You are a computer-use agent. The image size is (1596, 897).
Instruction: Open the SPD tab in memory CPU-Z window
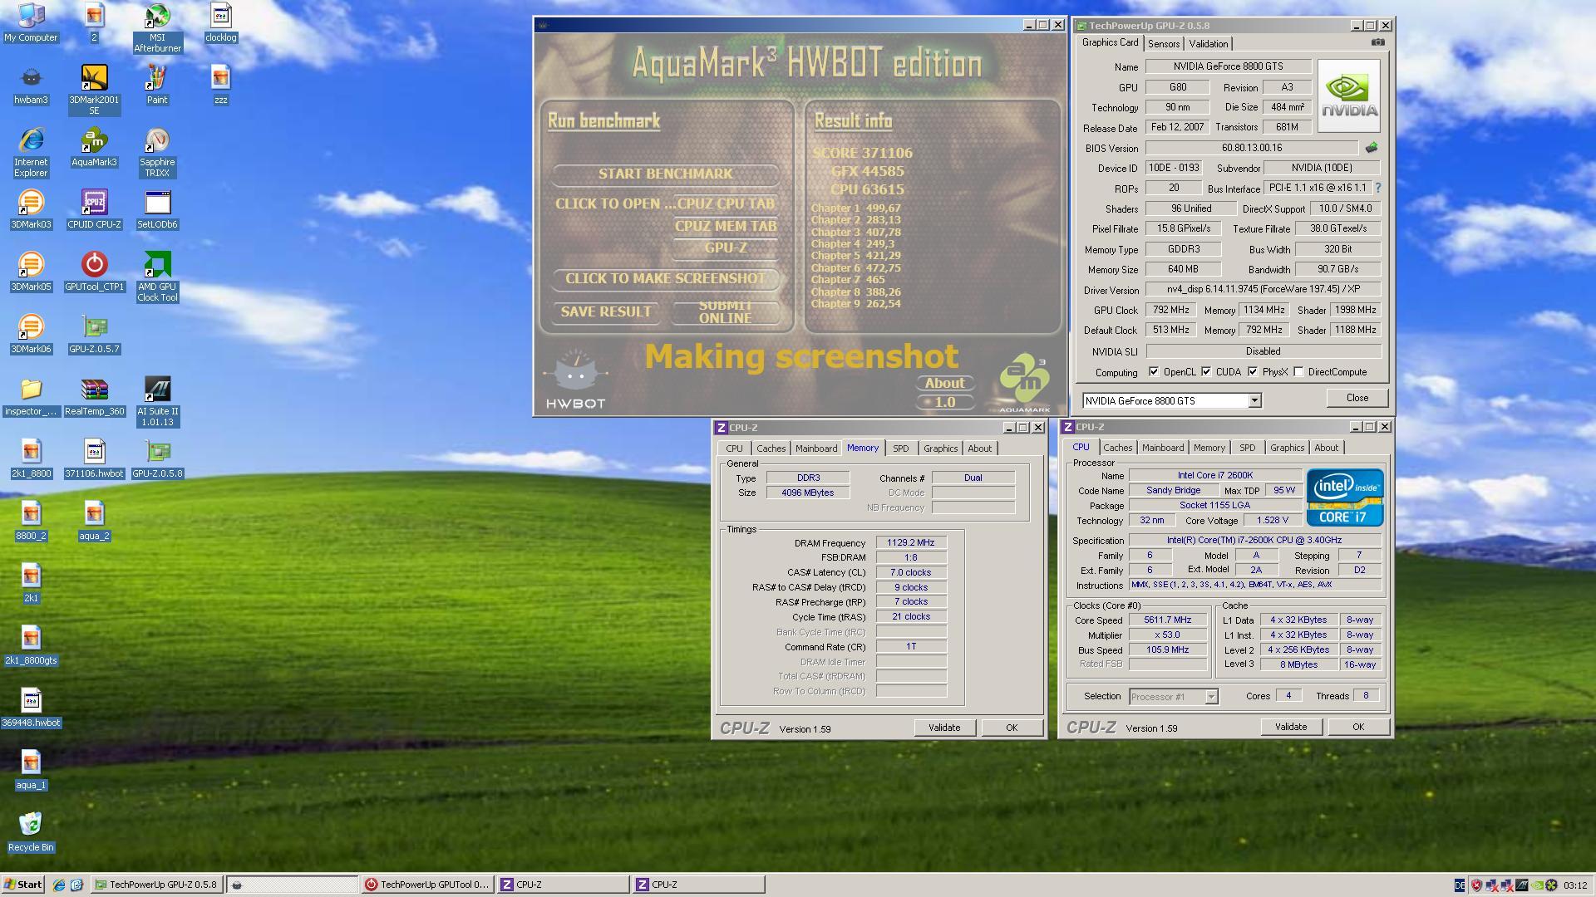click(900, 448)
